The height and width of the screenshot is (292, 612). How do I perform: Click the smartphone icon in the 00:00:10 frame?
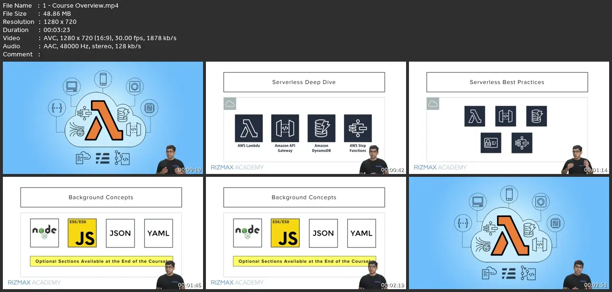pyautogui.click(x=103, y=78)
